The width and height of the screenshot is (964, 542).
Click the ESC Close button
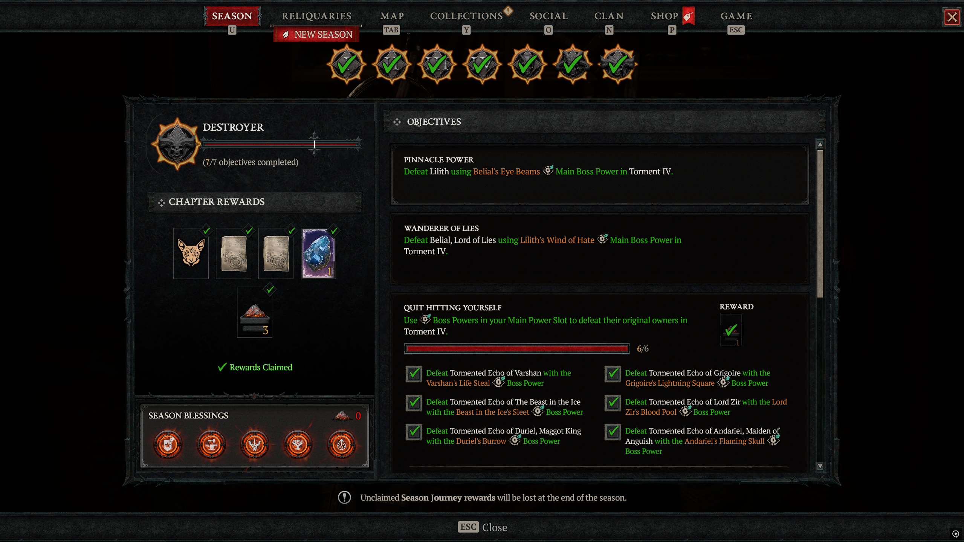pos(483,527)
